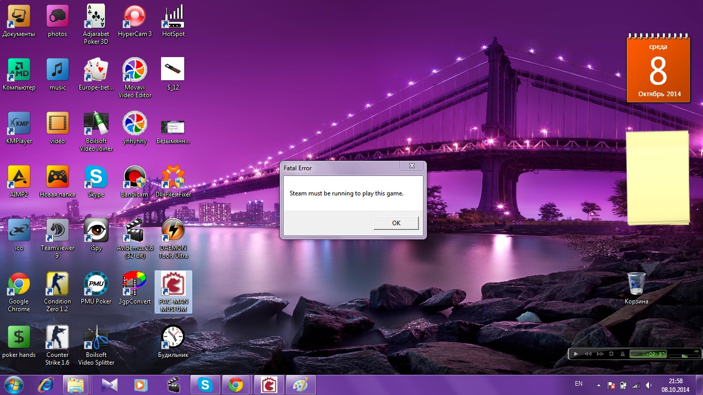The image size is (703, 395).
Task: Select the S_12 file on desktop
Action: coord(173,75)
